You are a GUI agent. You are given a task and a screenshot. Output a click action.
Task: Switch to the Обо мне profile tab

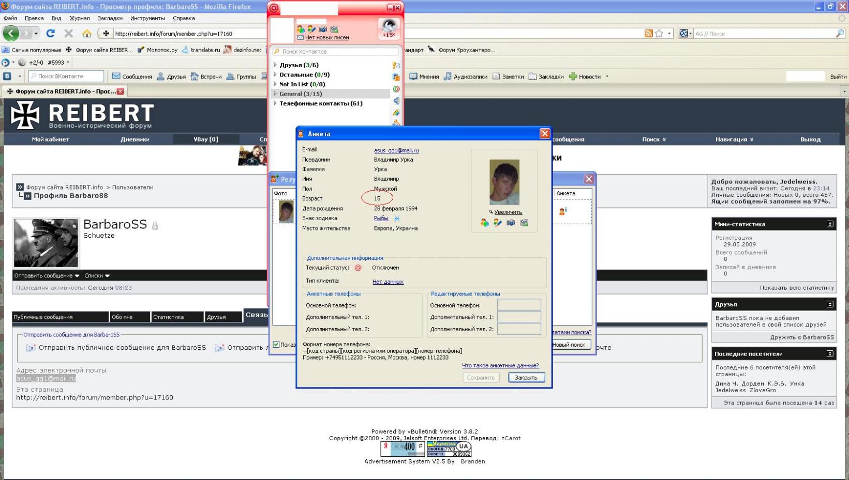(x=129, y=317)
